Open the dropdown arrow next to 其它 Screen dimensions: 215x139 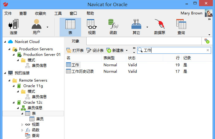(x=147, y=27)
